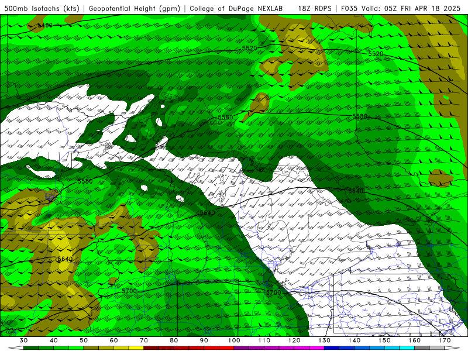468x351 pixels.
Task: Click the 80 kts colorbar label
Action: (174, 340)
